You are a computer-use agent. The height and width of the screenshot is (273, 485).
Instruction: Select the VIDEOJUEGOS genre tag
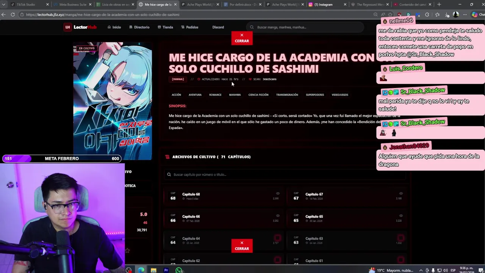(340, 95)
